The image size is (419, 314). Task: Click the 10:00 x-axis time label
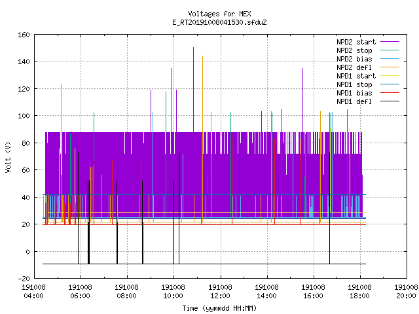(173, 296)
